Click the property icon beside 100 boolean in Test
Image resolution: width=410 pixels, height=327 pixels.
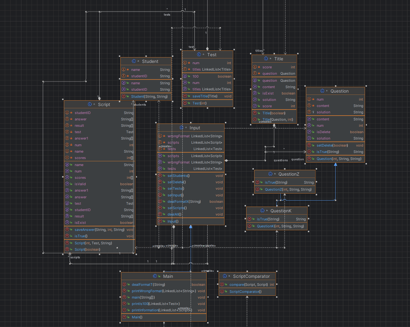(x=185, y=76)
